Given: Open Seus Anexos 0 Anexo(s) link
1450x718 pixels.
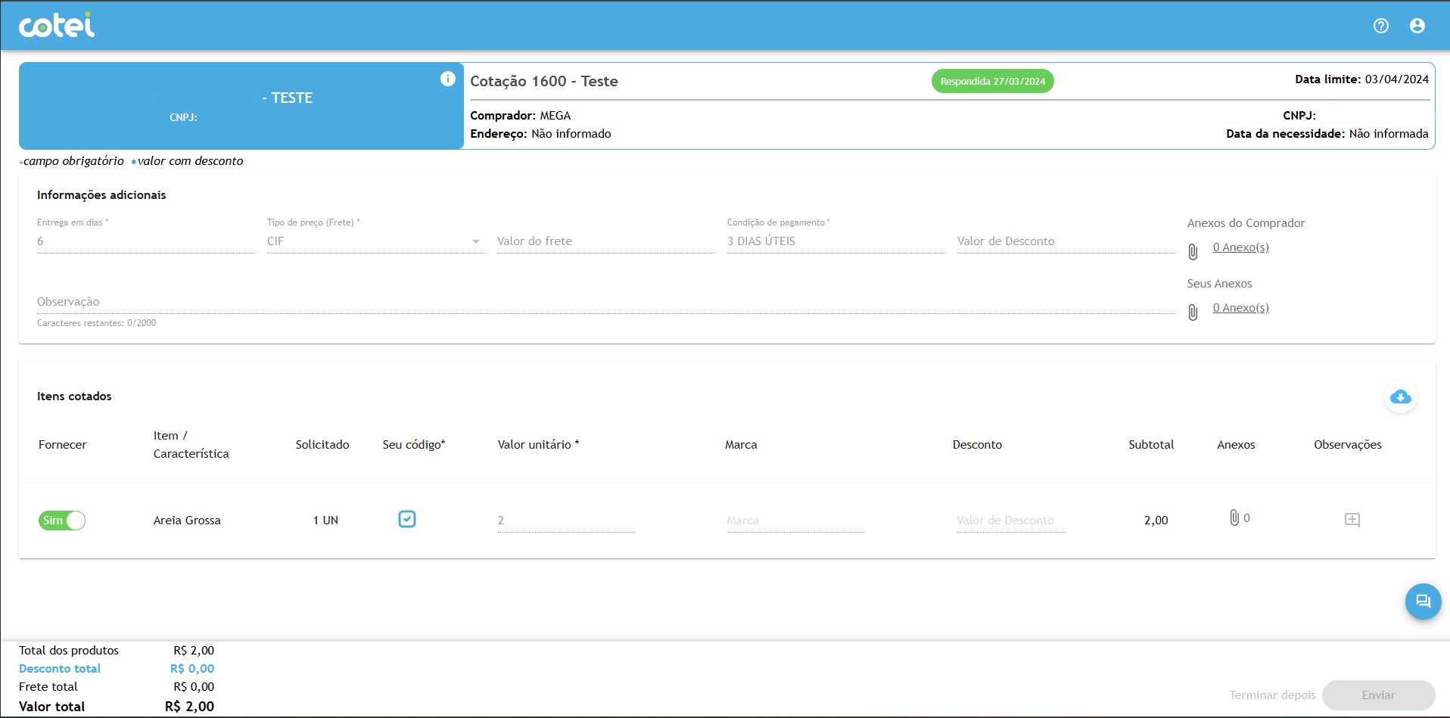Looking at the screenshot, I should point(1240,308).
